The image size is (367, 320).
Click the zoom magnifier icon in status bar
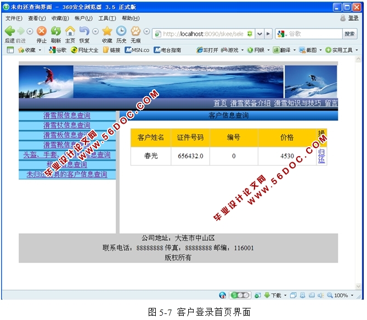(x=330, y=295)
